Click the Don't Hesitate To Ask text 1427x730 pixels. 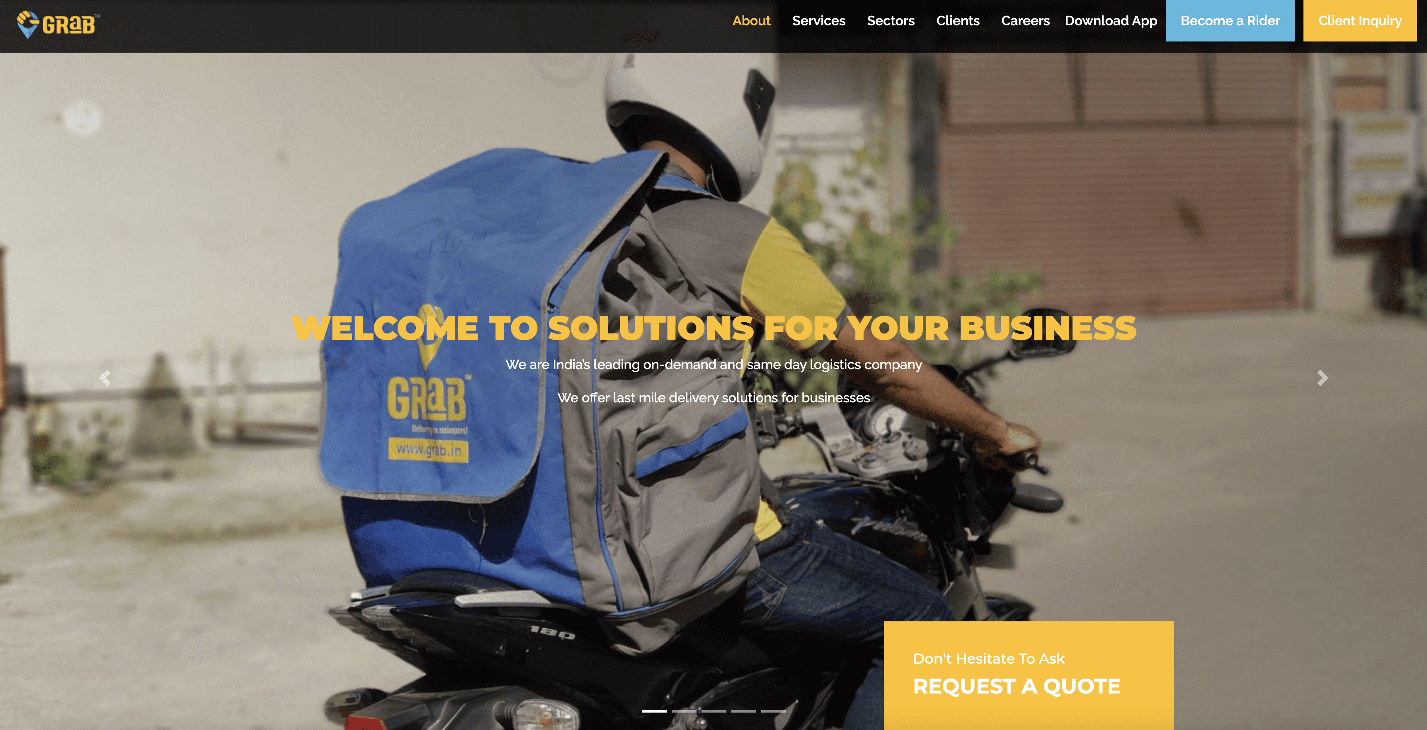point(989,659)
